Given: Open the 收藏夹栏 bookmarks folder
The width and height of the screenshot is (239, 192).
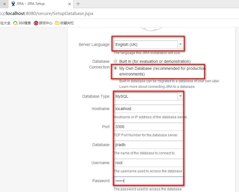Looking at the screenshot, I should pyautogui.click(x=64, y=23).
